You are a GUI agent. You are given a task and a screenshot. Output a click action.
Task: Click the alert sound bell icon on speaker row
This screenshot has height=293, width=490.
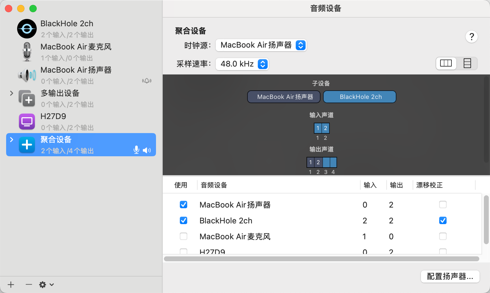tap(147, 81)
